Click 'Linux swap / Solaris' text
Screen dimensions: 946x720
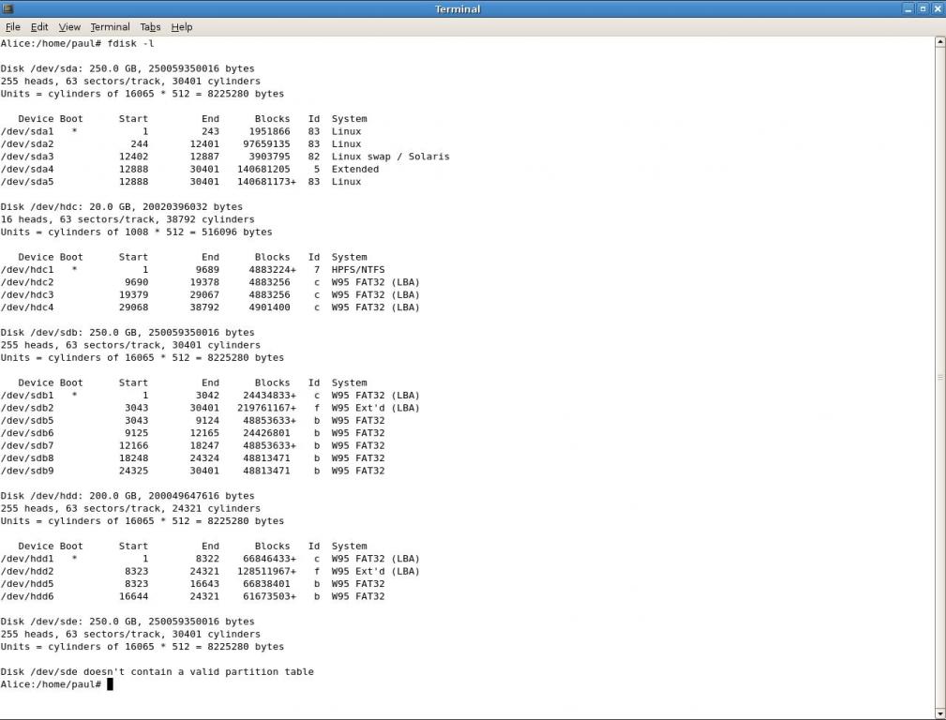pos(390,157)
